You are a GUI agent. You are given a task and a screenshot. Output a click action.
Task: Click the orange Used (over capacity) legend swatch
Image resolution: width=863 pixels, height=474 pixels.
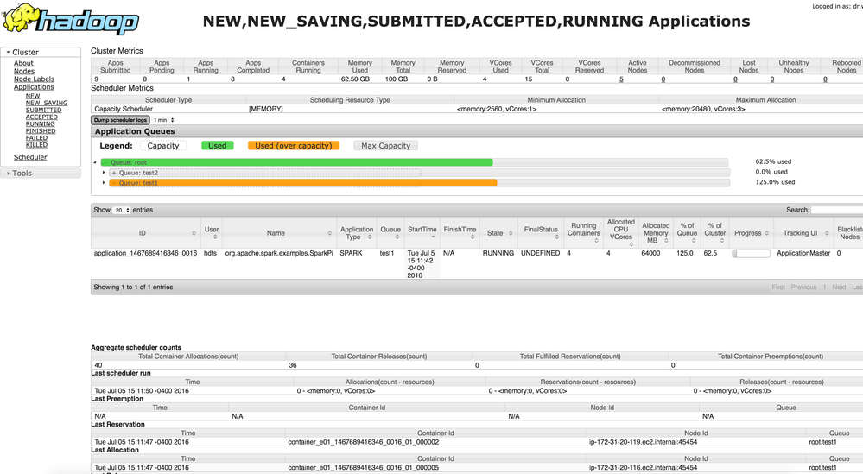point(294,146)
